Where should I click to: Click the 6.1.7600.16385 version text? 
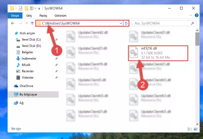click(x=152, y=53)
